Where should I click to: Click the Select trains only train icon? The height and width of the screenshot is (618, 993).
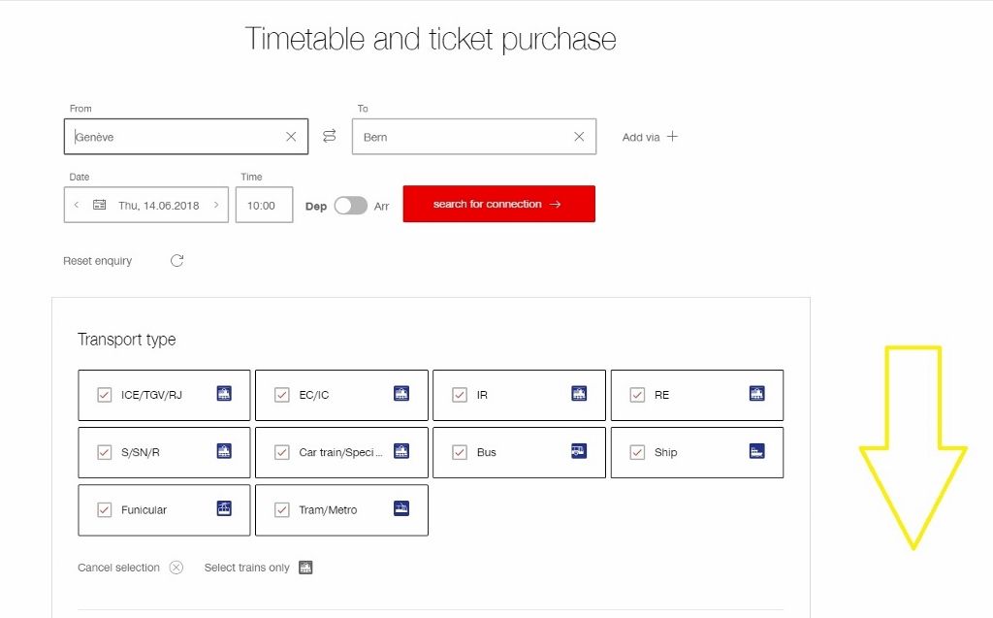(x=305, y=567)
